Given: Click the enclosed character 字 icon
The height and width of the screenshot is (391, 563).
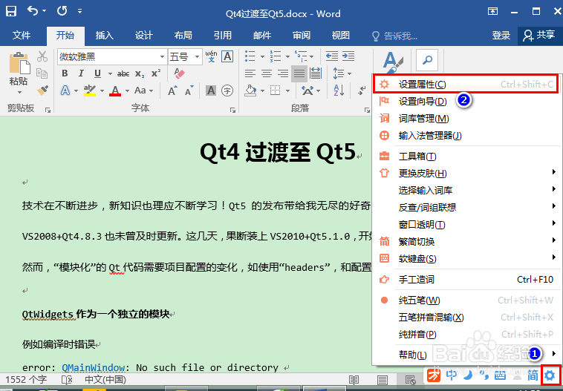Looking at the screenshot, I should tap(227, 91).
